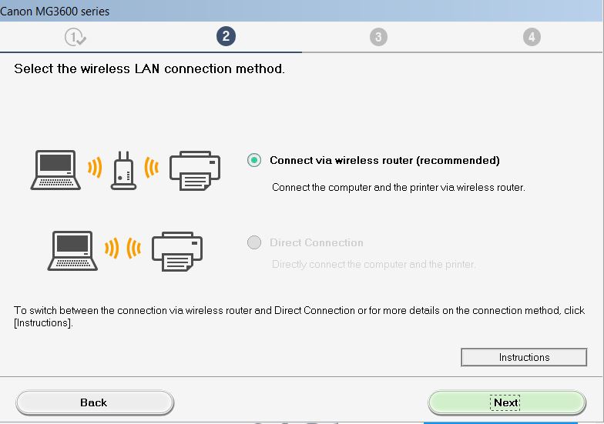Click the laptop icon in the wireless router diagram
Screen dimensions: 604x424
tap(55, 170)
